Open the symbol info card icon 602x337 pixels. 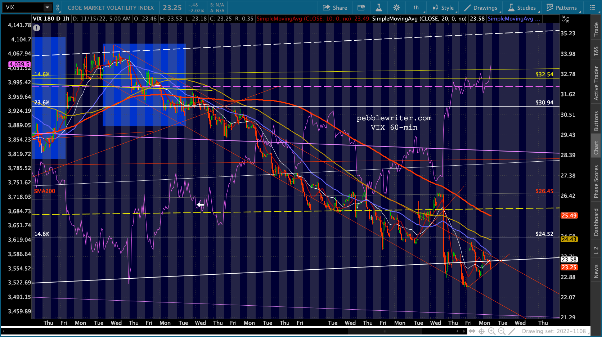361,8
